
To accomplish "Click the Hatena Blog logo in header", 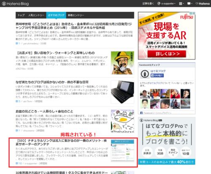I will (15, 3).
